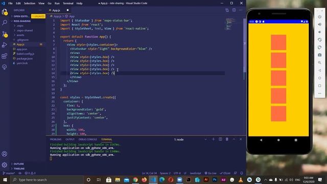Image resolution: width=327 pixels, height=184 pixels.
Task: Click Spaces: 2 indentation in status bar
Action: click(165, 173)
